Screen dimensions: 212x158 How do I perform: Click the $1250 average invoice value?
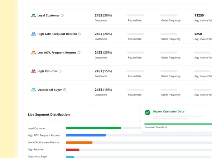[199, 15]
